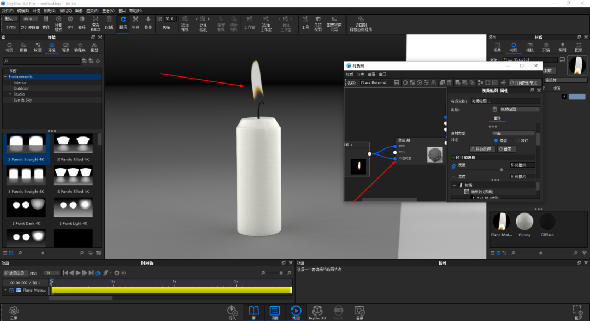
Task: Open KeyShotXR in the bottom bar
Action: click(317, 313)
